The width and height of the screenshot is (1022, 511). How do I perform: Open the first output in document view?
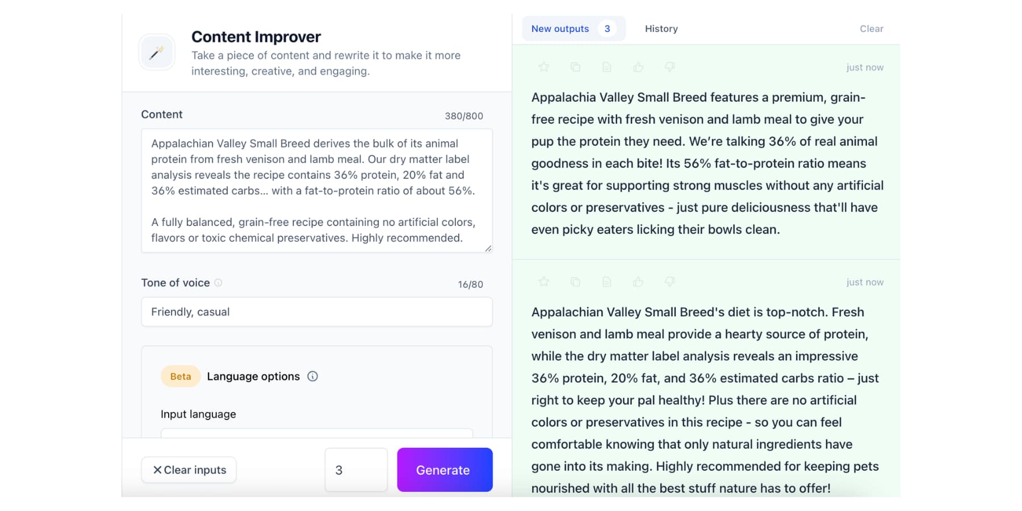coord(606,66)
